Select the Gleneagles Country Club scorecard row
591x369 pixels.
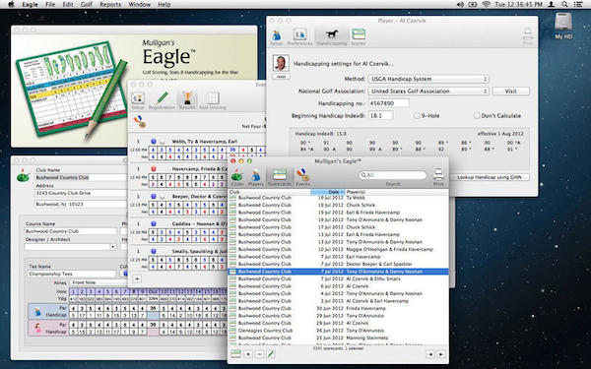coord(338,331)
